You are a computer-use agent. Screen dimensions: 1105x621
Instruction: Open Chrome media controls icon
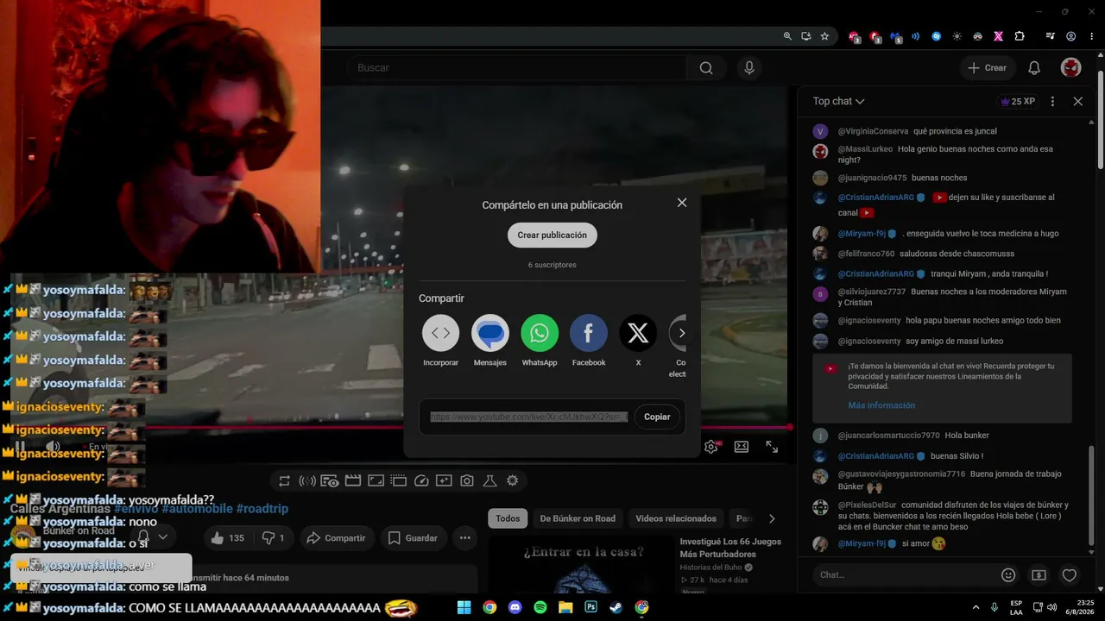click(1050, 36)
